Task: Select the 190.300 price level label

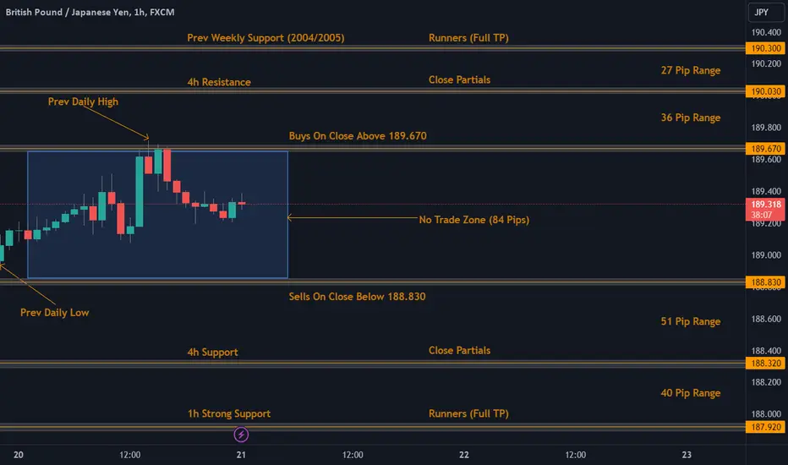Action: tap(763, 49)
